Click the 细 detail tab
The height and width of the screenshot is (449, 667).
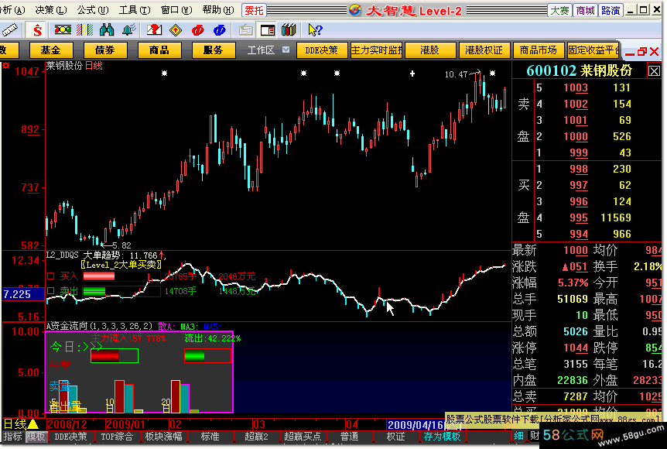518,436
